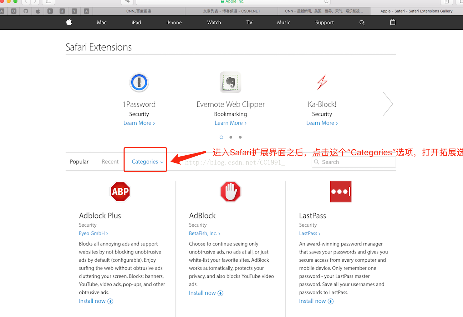
Task: Open the Eyeo GmbH developer link
Action: (93, 233)
